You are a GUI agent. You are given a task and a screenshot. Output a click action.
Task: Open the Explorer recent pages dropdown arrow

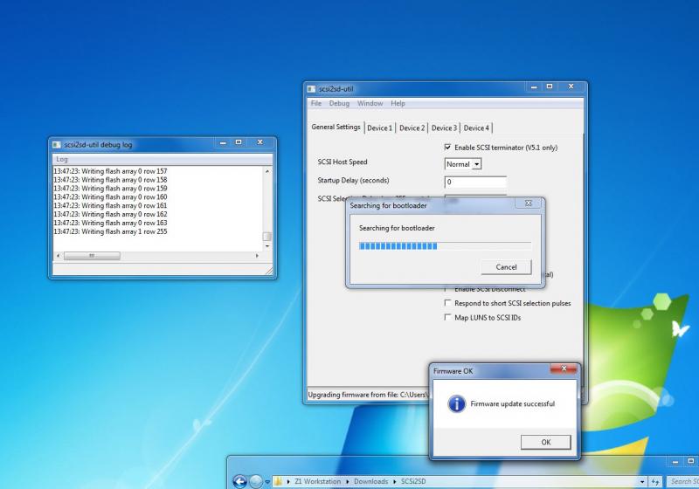click(267, 482)
